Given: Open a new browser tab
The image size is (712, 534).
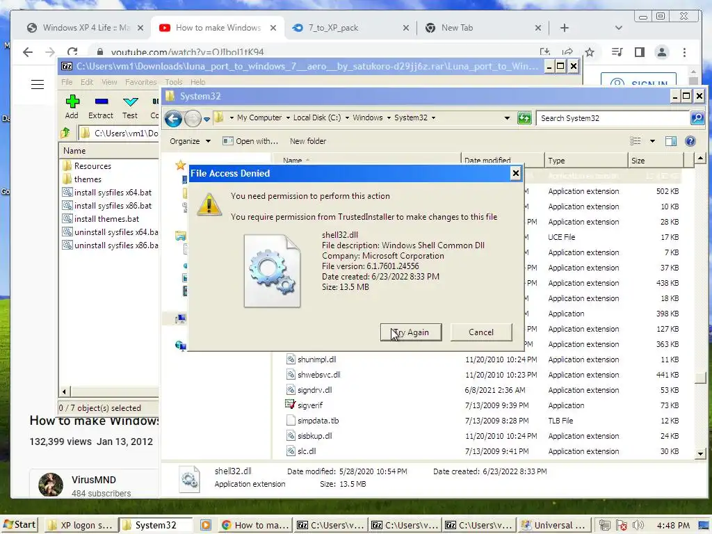Looking at the screenshot, I should [565, 28].
